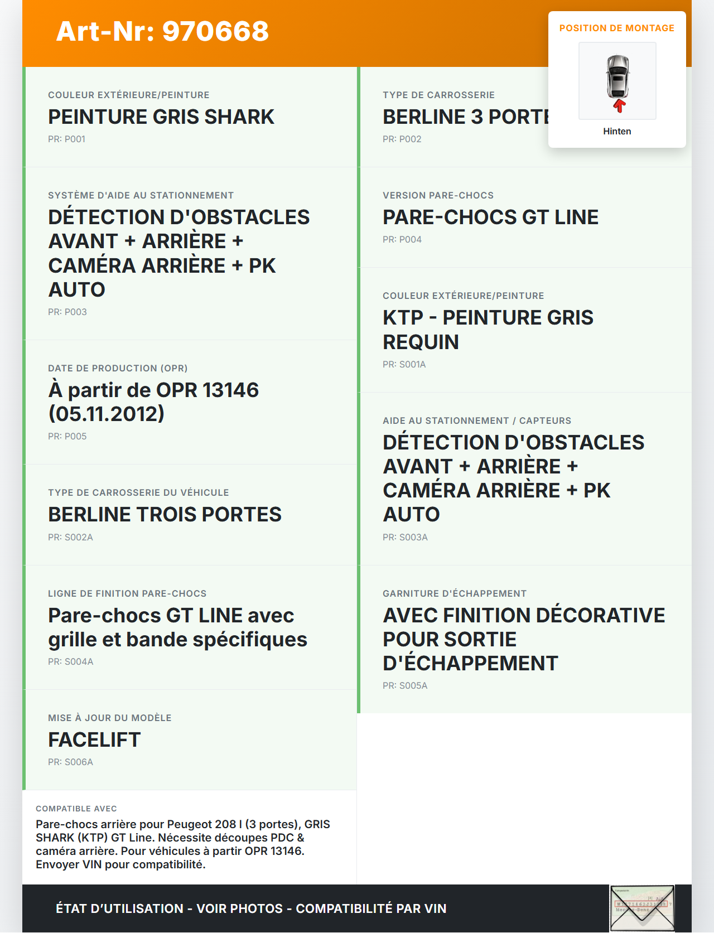Click the Art-Nr: 970668 title
The height and width of the screenshot is (933, 714).
(x=162, y=31)
